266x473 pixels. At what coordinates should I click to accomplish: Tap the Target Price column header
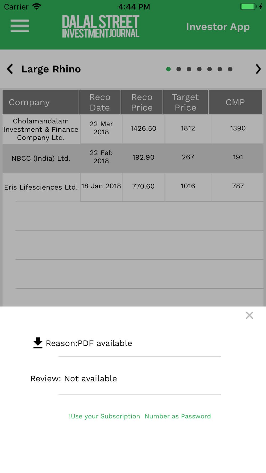(x=185, y=102)
